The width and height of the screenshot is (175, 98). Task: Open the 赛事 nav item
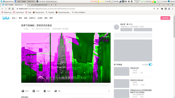pos(51,18)
